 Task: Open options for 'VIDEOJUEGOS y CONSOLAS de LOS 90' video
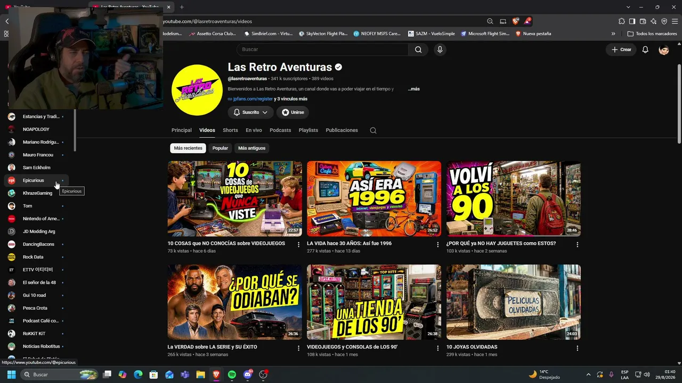click(438, 348)
